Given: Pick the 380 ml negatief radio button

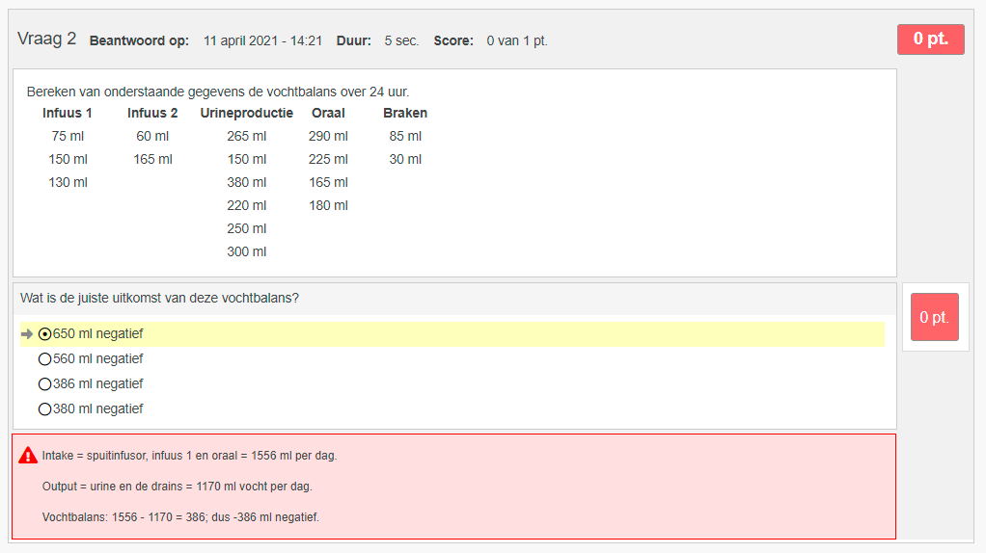Looking at the screenshot, I should tap(44, 409).
